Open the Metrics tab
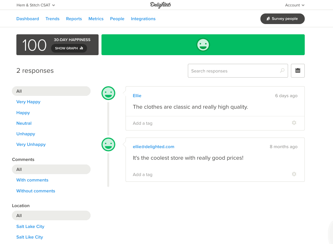Screen dimensions: 333x244 click(x=96, y=19)
